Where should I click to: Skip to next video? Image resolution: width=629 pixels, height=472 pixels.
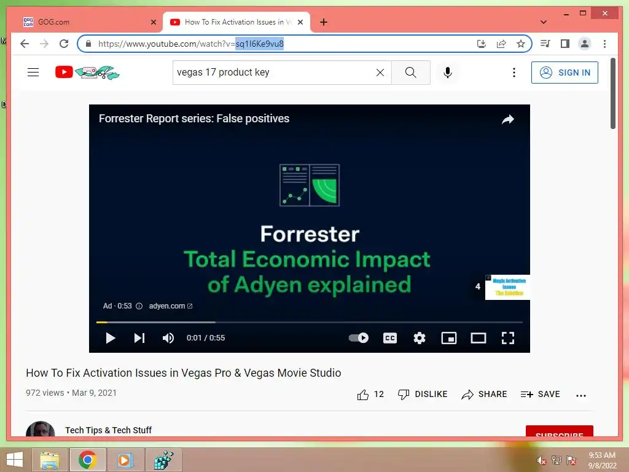click(139, 338)
